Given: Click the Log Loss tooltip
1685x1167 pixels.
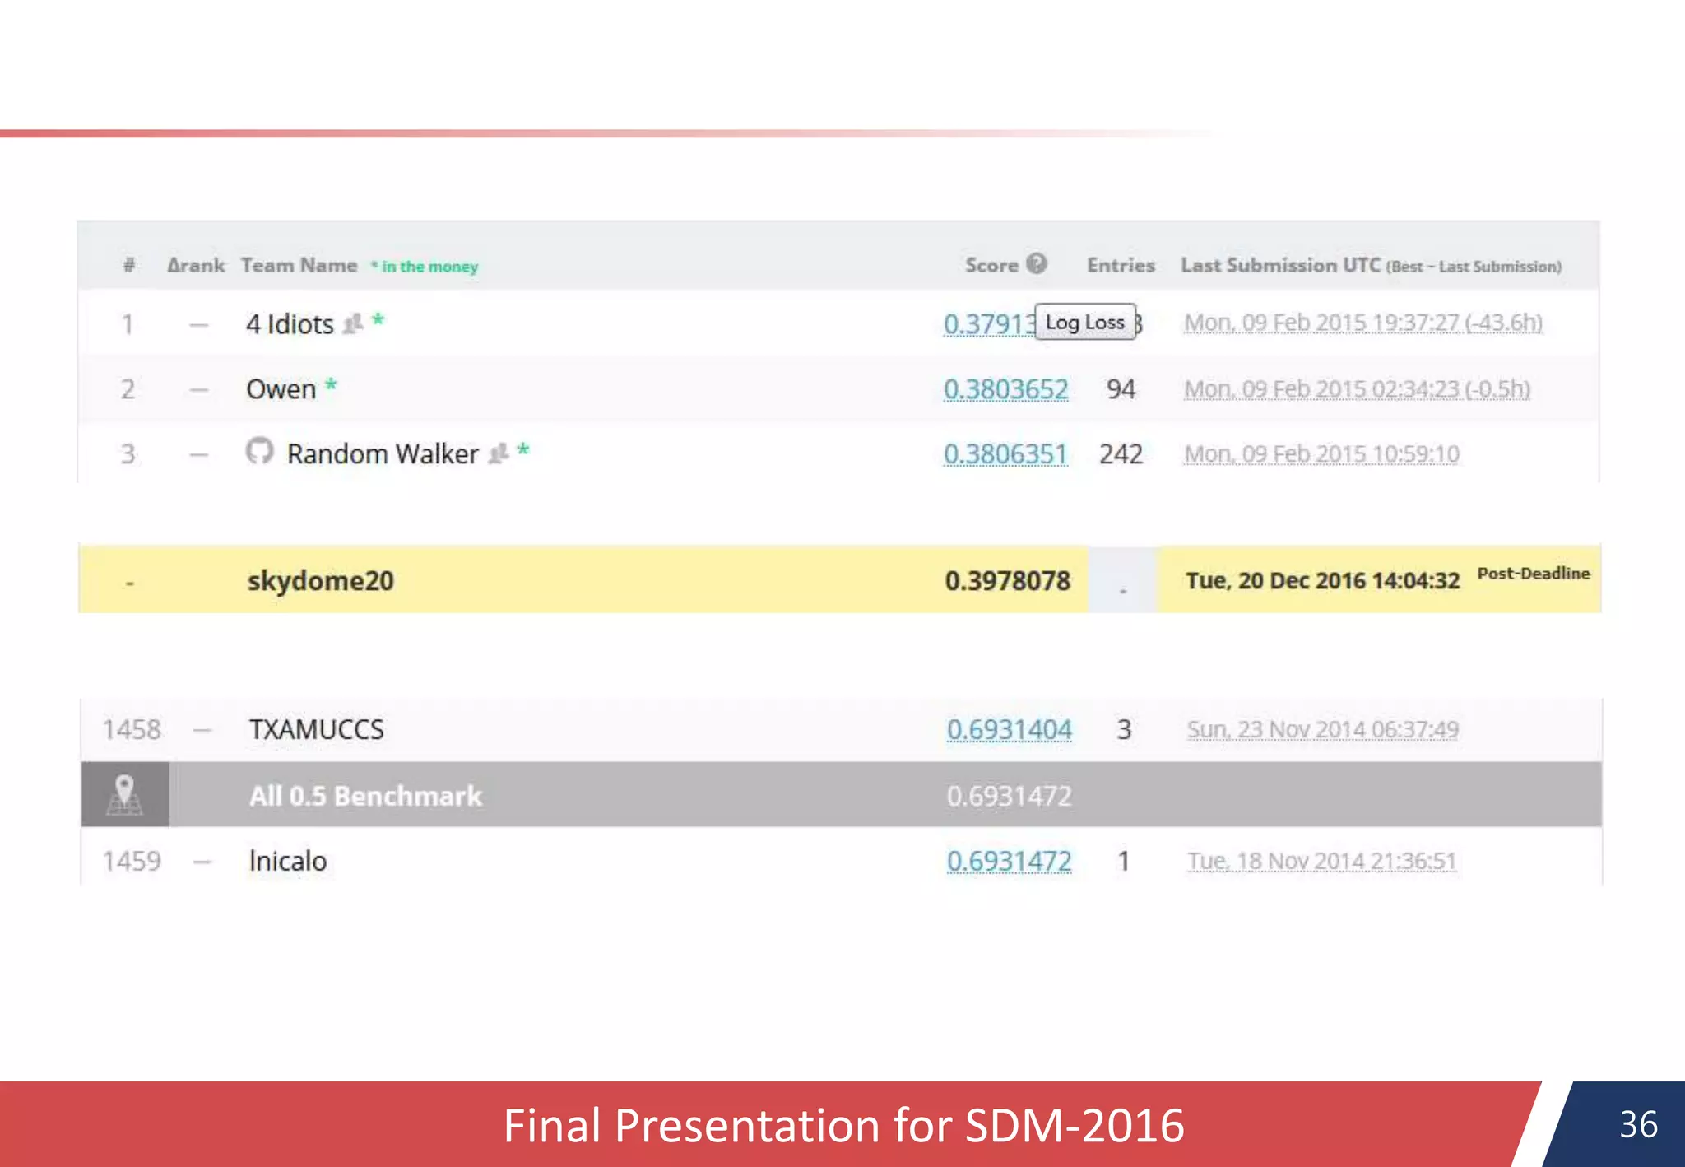Looking at the screenshot, I should click(x=1085, y=322).
